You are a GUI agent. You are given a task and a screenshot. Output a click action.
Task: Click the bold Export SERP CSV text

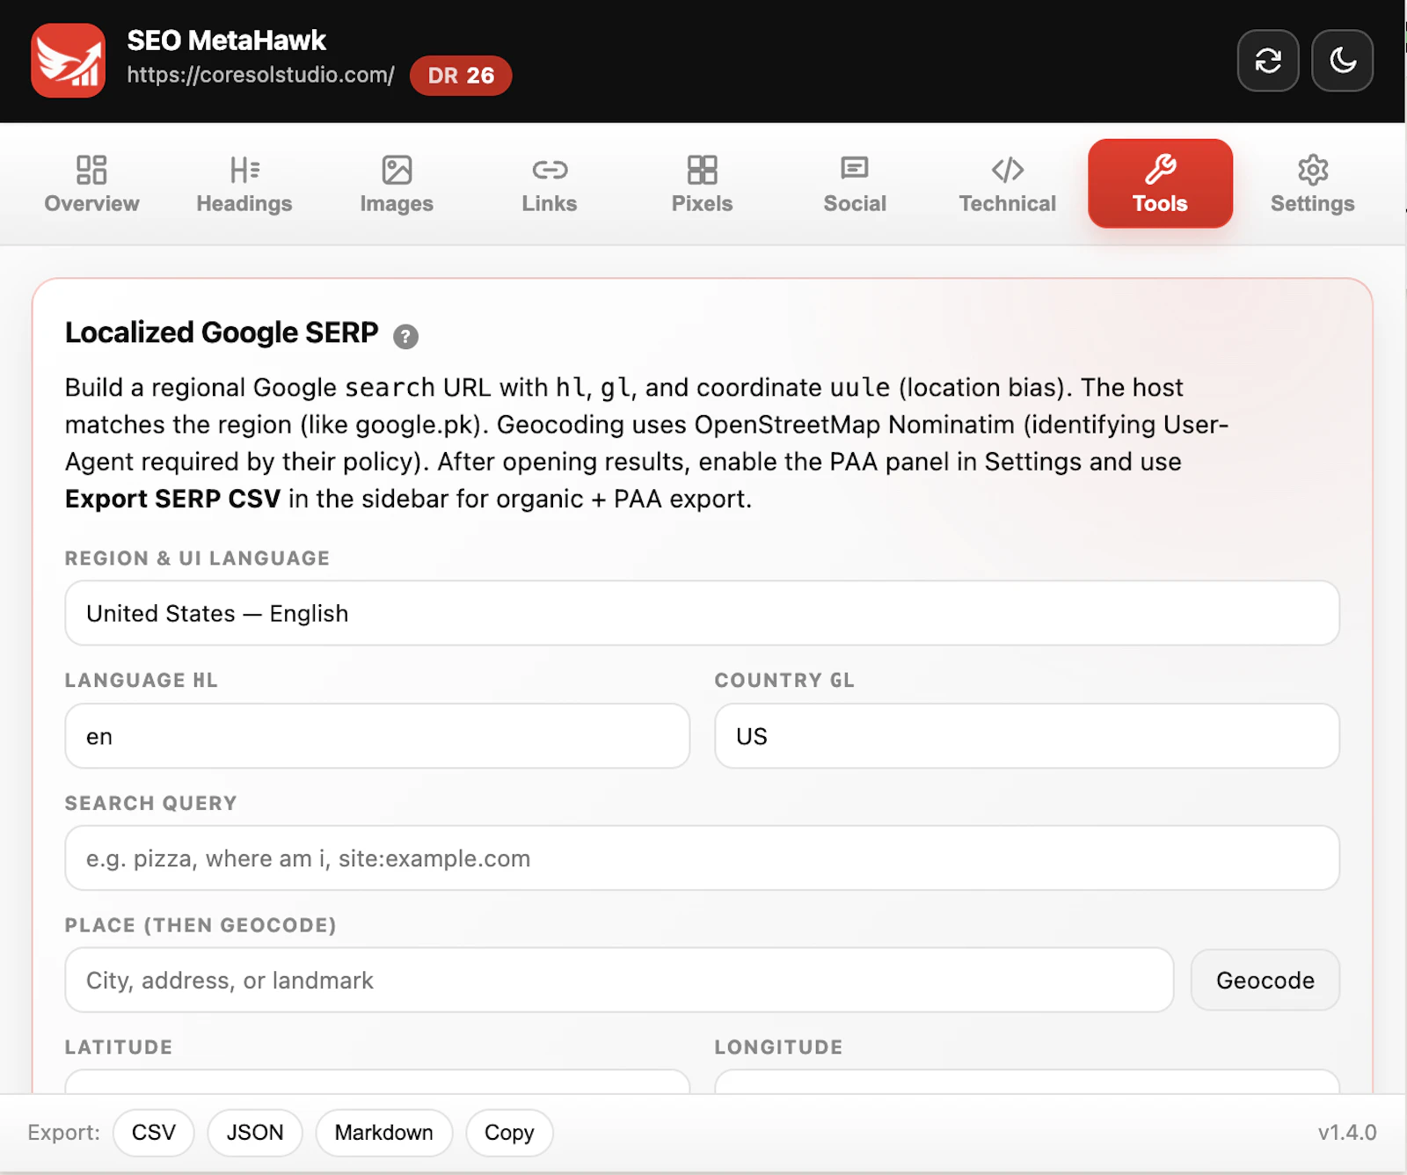pyautogui.click(x=172, y=499)
